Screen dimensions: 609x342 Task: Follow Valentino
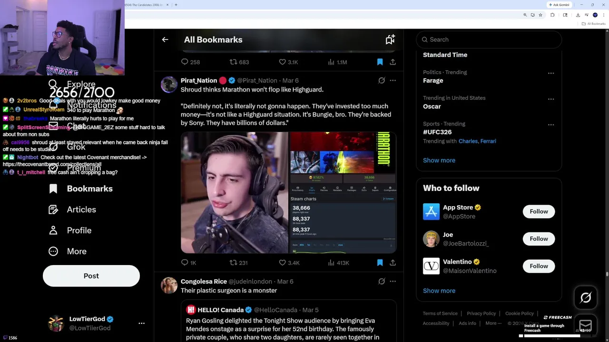pyautogui.click(x=539, y=266)
